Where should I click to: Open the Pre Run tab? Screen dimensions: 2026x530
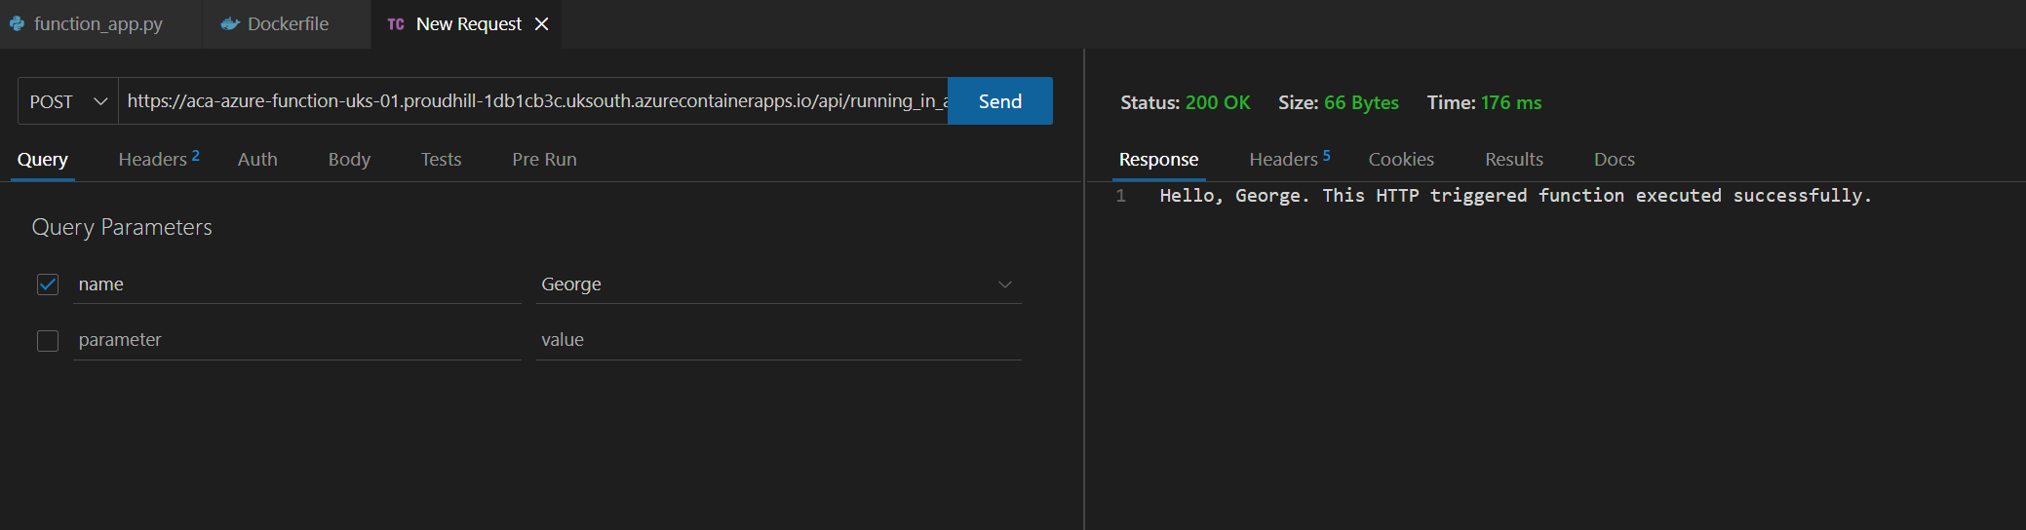(544, 159)
